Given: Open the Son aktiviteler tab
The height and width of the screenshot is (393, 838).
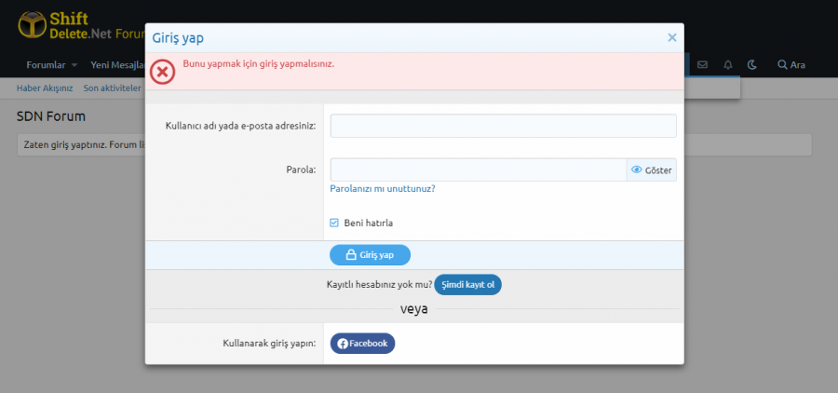Looking at the screenshot, I should 112,88.
